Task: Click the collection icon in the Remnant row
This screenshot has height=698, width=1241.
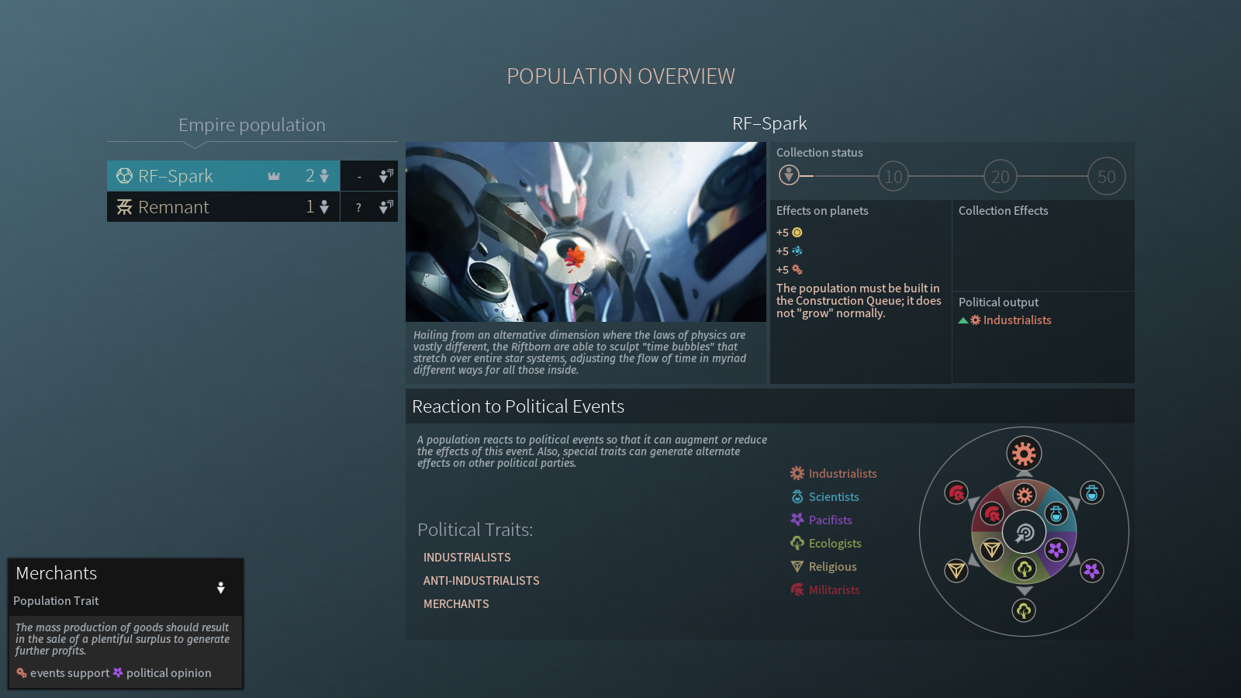Action: coord(385,207)
